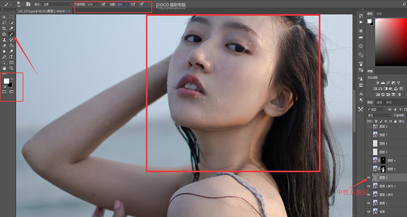This screenshot has width=407, height=217.
Task: Switch to the 路径 tab
Action: click(389, 102)
